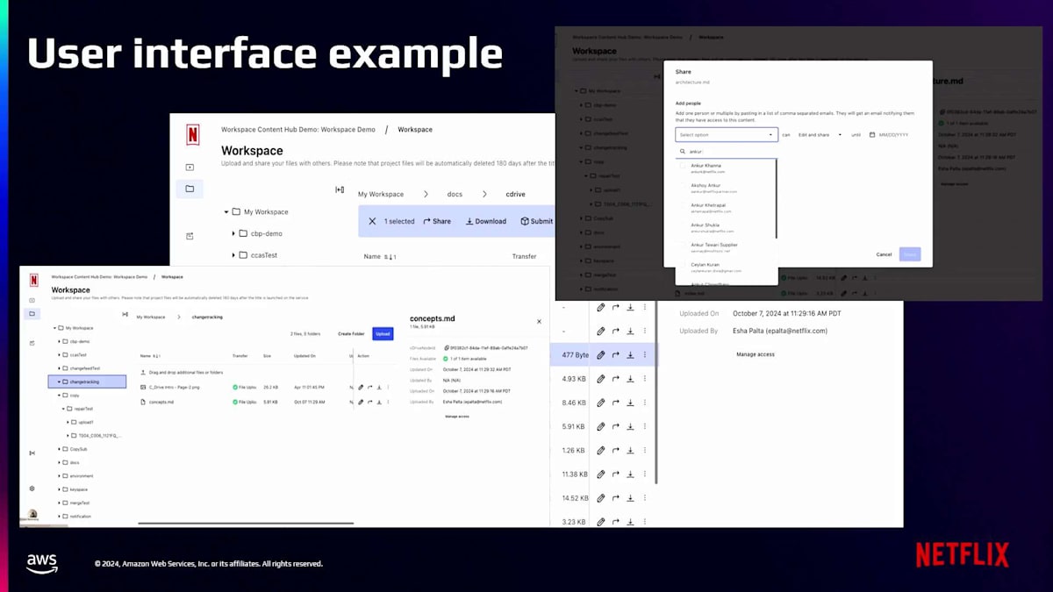Screen dimensions: 1053x592
Task: Click Cancel in the Share dialog
Action: point(884,254)
